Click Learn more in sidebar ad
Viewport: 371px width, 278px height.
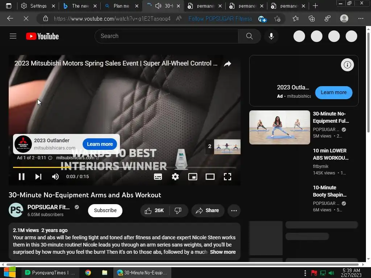pos(334,92)
